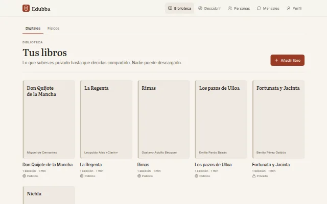Switch to the Físicos tab
The height and width of the screenshot is (204, 327).
point(53,29)
